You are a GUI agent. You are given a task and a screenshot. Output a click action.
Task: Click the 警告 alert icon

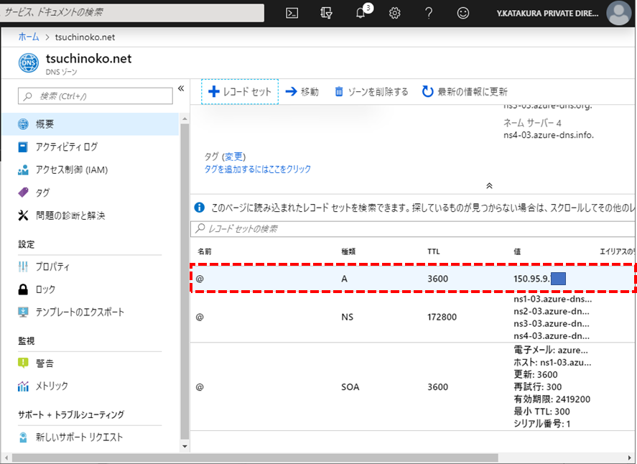coord(23,363)
